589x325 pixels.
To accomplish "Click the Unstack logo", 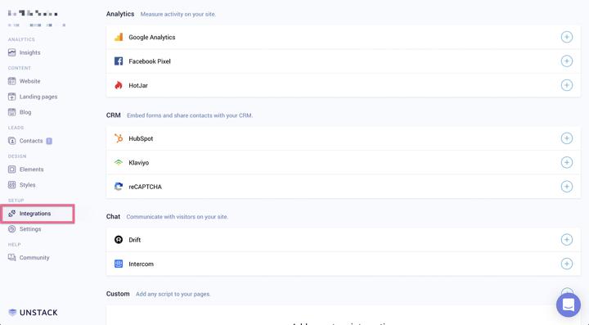I will (33, 312).
